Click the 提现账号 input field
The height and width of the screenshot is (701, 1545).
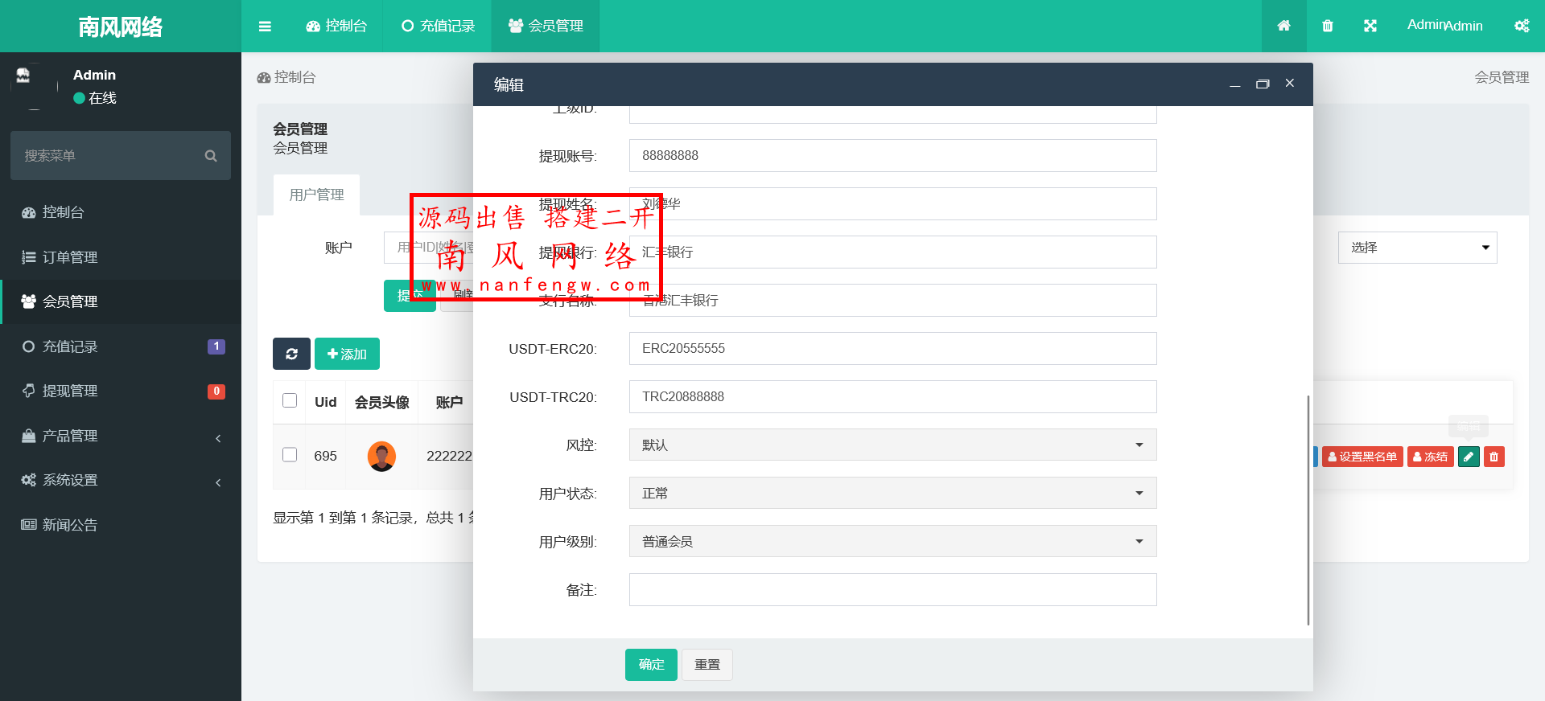(892, 155)
